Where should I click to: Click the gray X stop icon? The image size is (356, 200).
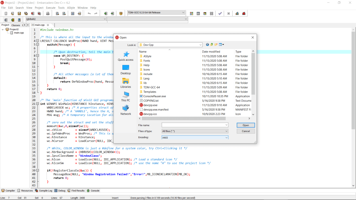click(x=228, y=14)
